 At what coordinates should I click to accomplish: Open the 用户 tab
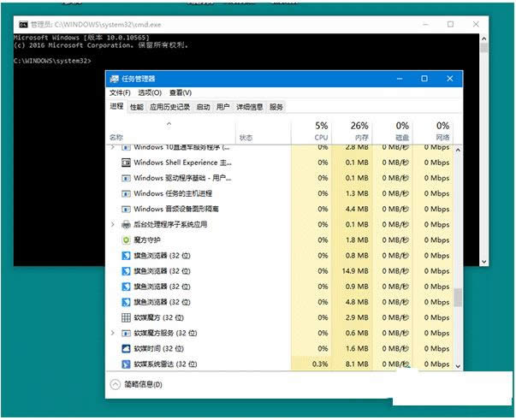(x=222, y=107)
